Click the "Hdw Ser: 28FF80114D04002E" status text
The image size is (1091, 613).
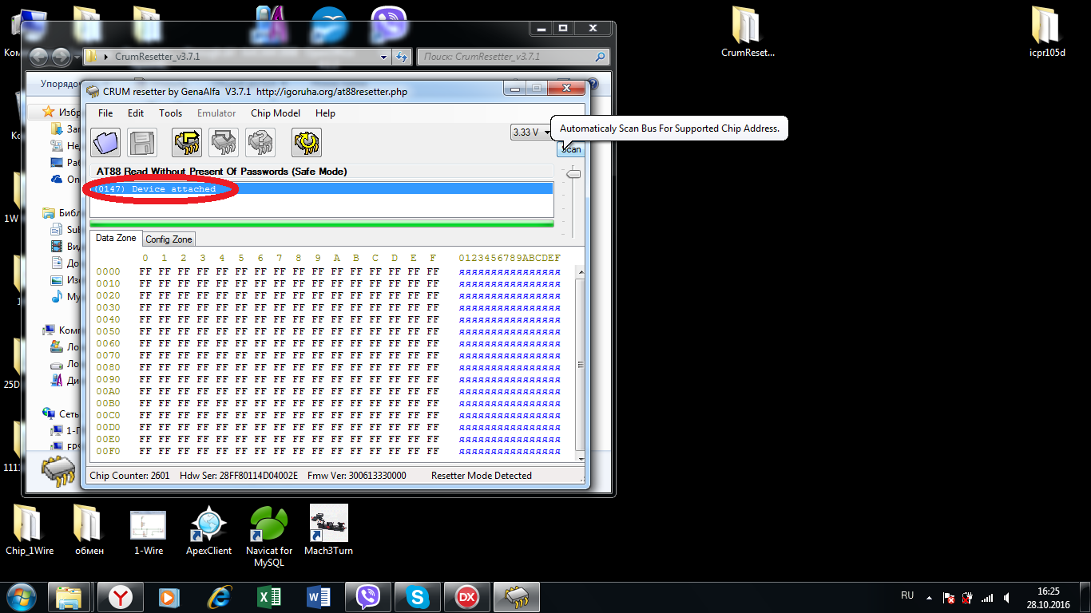(239, 476)
